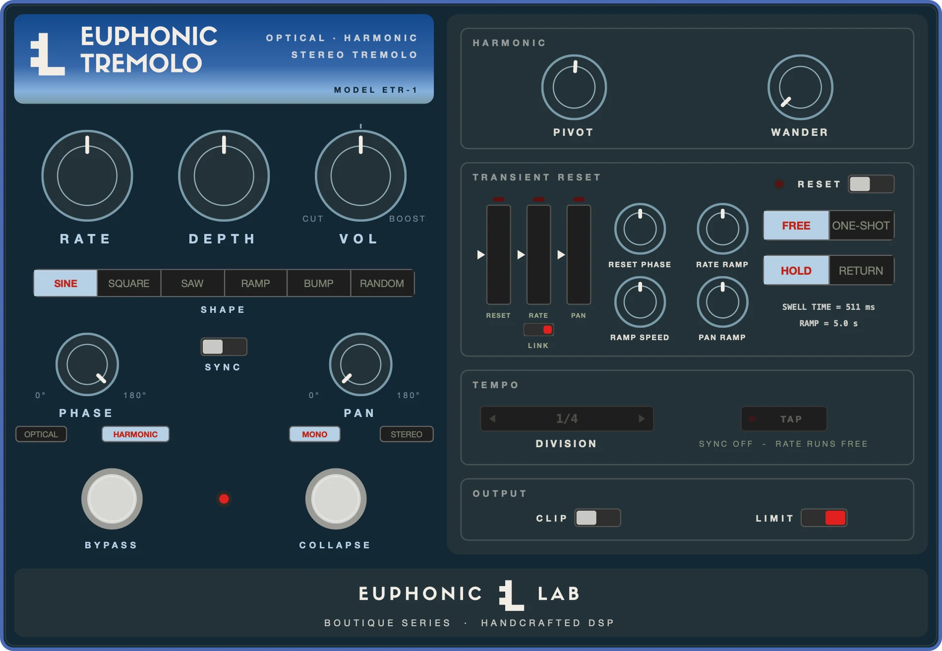The width and height of the screenshot is (942, 651).
Task: Select the SINE shape
Action: pos(65,283)
